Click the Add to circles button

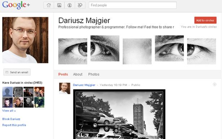(205, 20)
